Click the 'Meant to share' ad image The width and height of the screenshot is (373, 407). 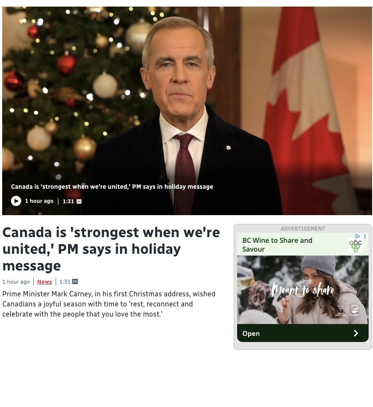click(302, 290)
